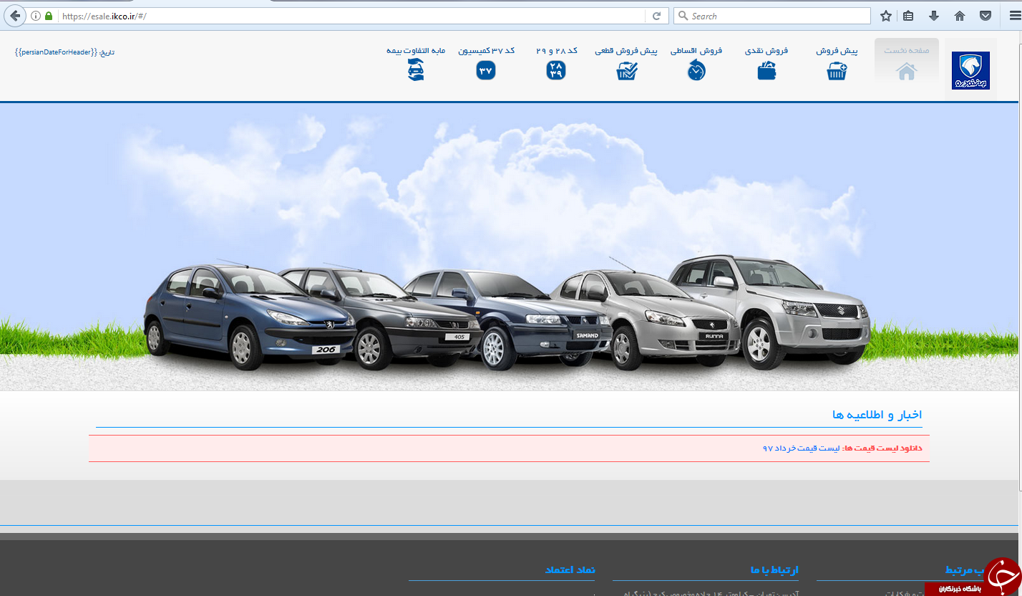Click the ارتباط با ما footer heading

pyautogui.click(x=774, y=569)
